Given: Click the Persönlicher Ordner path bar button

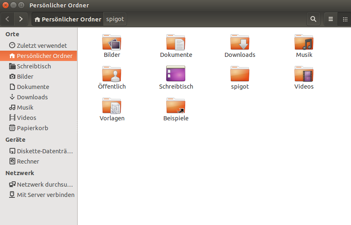Looking at the screenshot, I should 68,19.
